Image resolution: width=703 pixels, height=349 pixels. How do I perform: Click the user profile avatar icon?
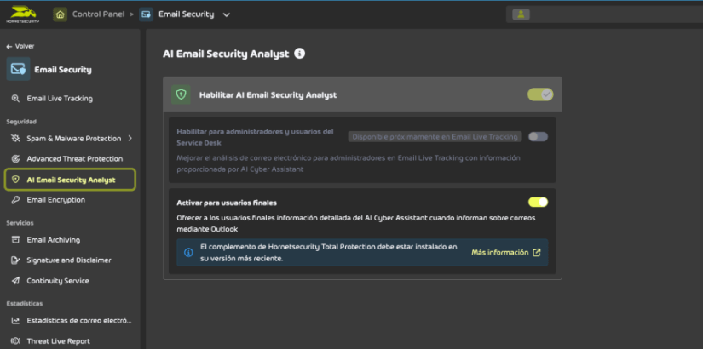(521, 14)
